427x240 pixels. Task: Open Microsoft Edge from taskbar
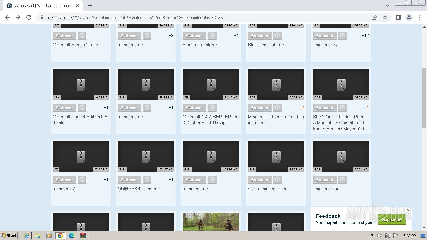[x=72, y=236]
